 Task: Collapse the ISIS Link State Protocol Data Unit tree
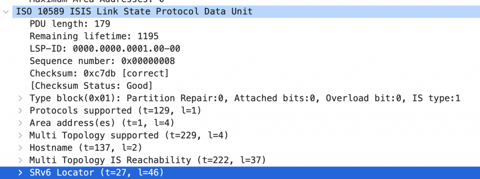[6, 12]
